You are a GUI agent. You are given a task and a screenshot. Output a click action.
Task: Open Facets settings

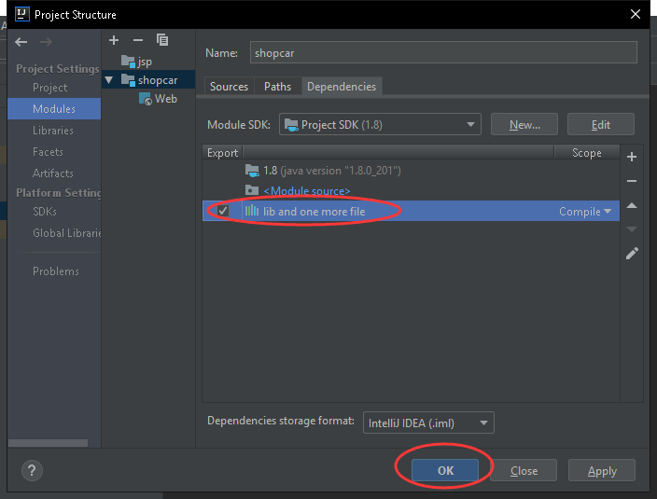coord(48,152)
